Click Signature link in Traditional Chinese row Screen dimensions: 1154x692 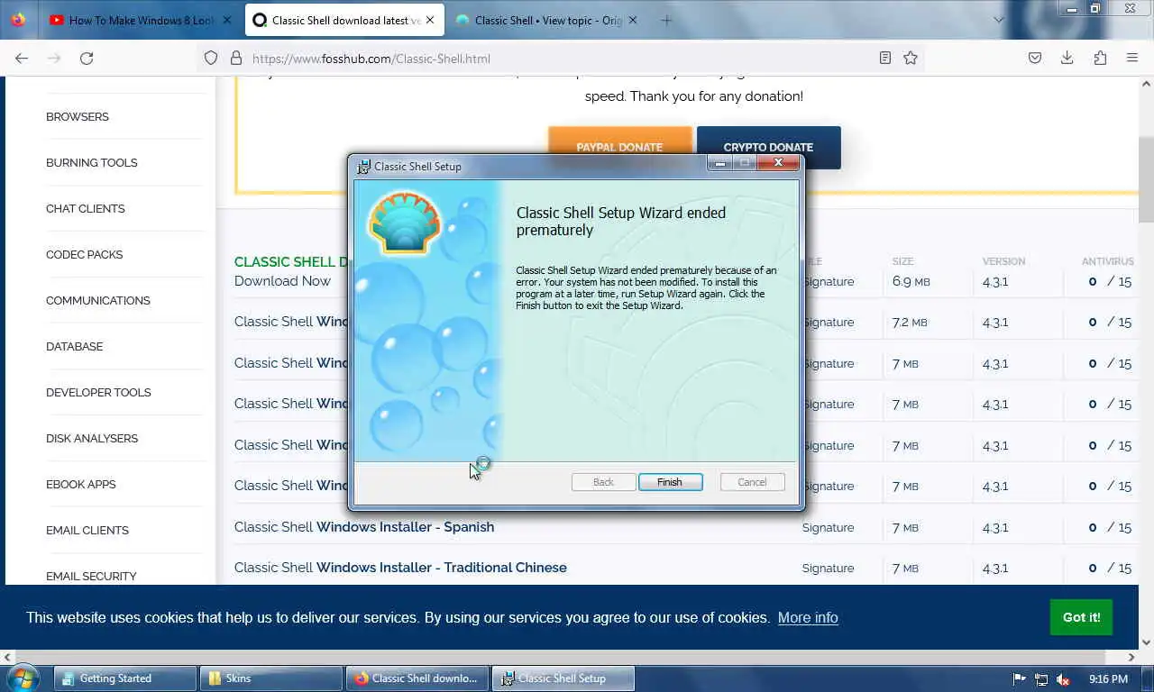click(828, 568)
